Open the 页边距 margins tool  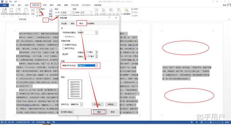pyautogui.click(x=11, y=12)
